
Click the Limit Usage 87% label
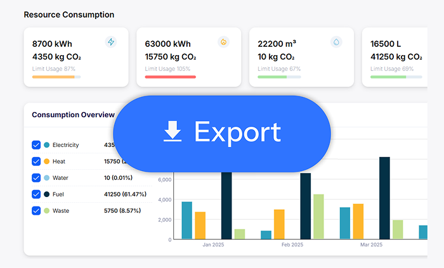point(54,68)
